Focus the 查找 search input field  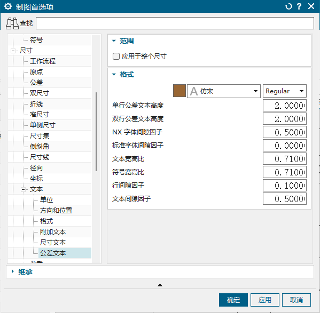click(175, 23)
